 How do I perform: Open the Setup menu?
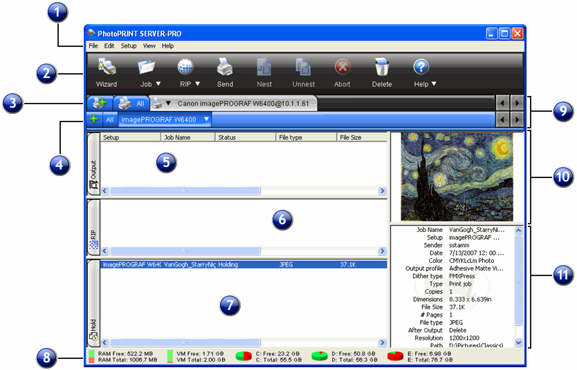click(x=129, y=46)
